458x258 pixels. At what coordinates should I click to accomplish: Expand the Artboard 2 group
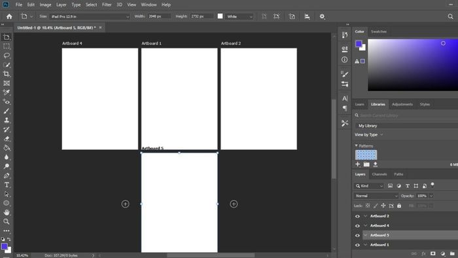point(365,216)
